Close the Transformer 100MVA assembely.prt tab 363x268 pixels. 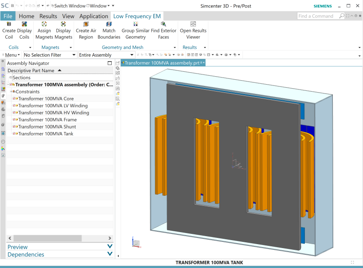pos(204,63)
